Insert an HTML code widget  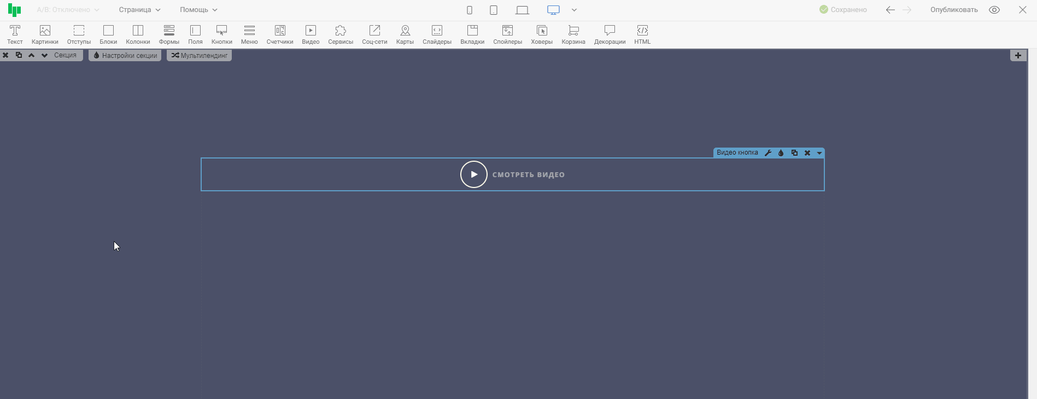click(x=642, y=34)
